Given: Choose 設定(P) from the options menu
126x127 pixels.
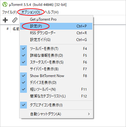Looking at the screenshot, I should pos(56,26).
